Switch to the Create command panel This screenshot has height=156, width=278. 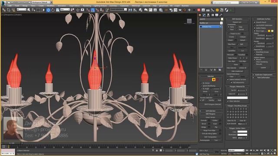[200, 15]
